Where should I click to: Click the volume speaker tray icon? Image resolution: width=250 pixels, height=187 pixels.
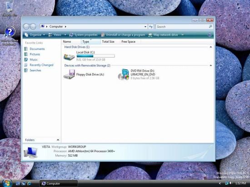(230, 183)
